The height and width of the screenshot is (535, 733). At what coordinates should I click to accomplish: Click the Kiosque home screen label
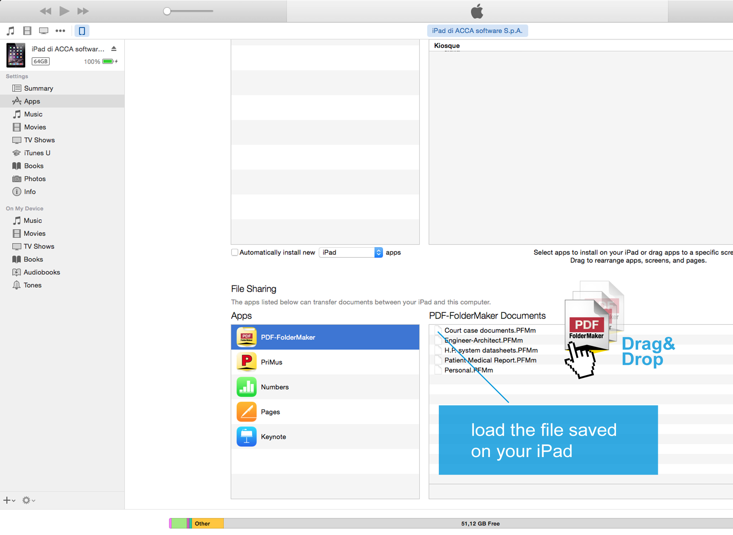point(447,45)
